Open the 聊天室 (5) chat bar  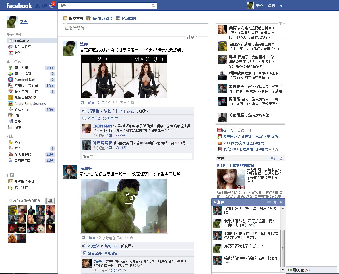[311, 270]
